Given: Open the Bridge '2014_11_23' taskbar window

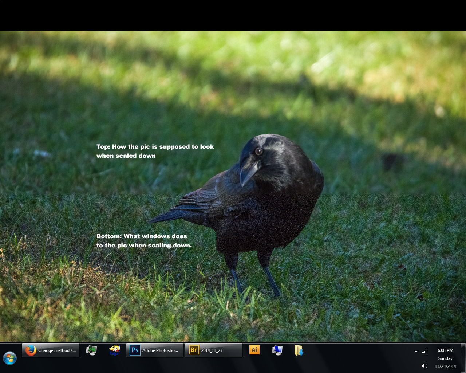Looking at the screenshot, I should [214, 350].
